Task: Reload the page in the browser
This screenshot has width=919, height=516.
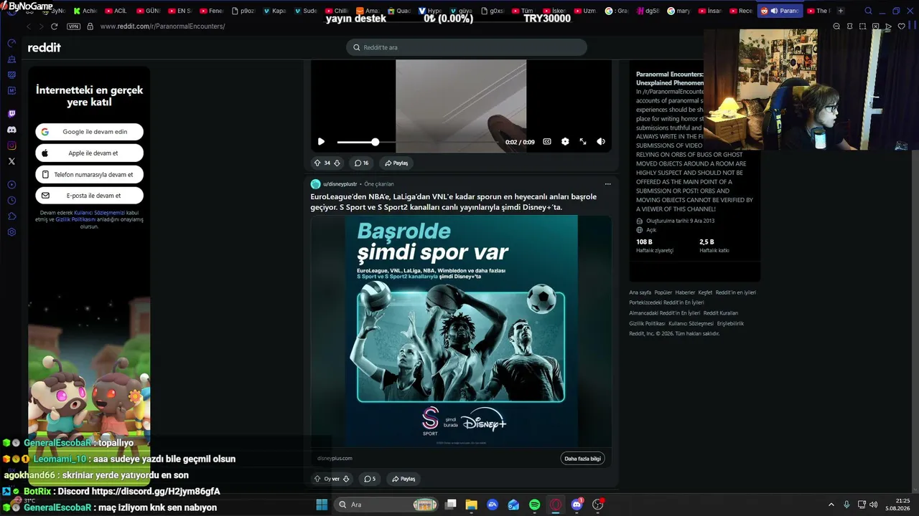Action: [54, 27]
